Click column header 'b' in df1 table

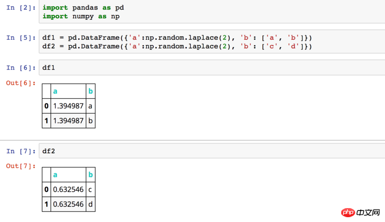click(90, 92)
